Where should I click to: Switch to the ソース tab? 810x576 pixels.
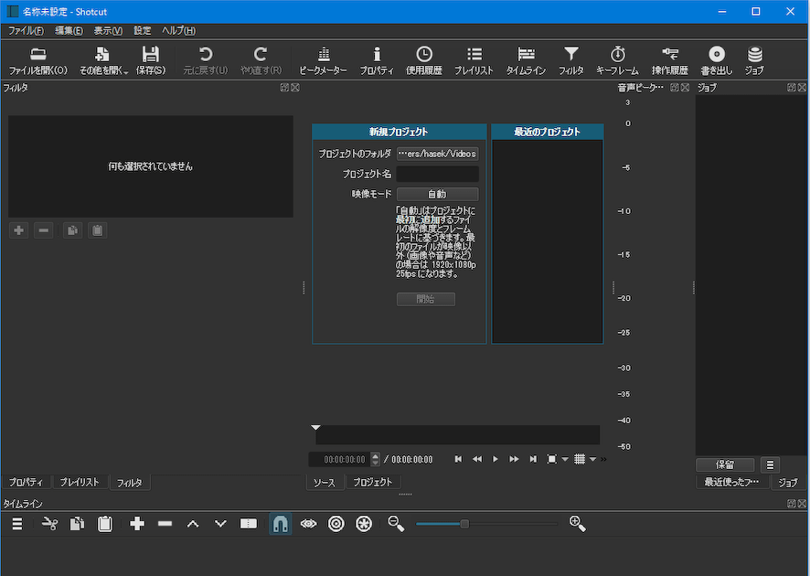tap(324, 483)
